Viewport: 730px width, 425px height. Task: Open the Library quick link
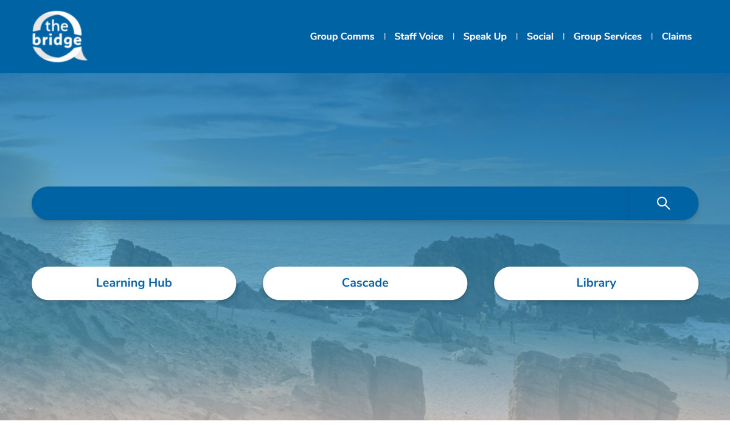(596, 283)
